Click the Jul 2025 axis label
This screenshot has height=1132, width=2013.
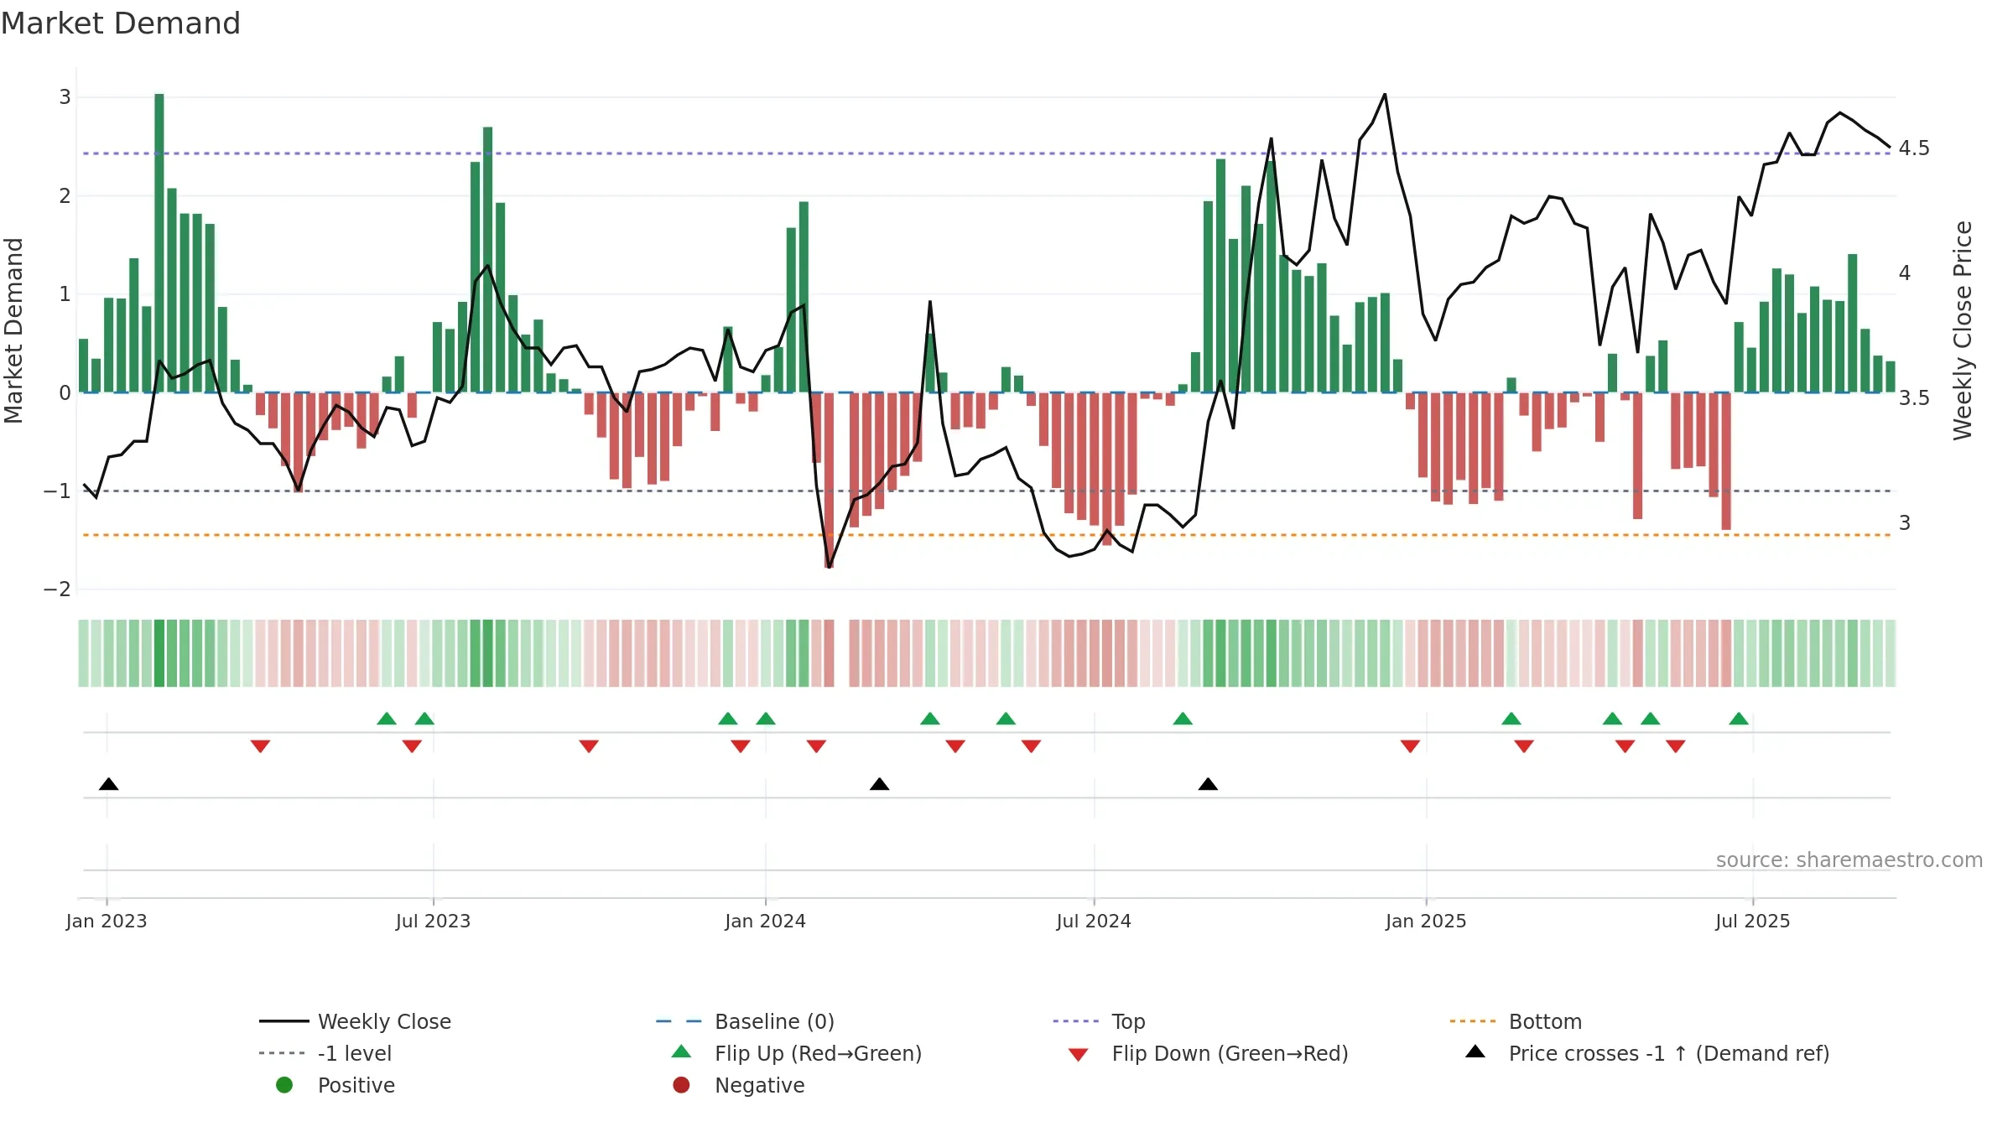(1752, 921)
